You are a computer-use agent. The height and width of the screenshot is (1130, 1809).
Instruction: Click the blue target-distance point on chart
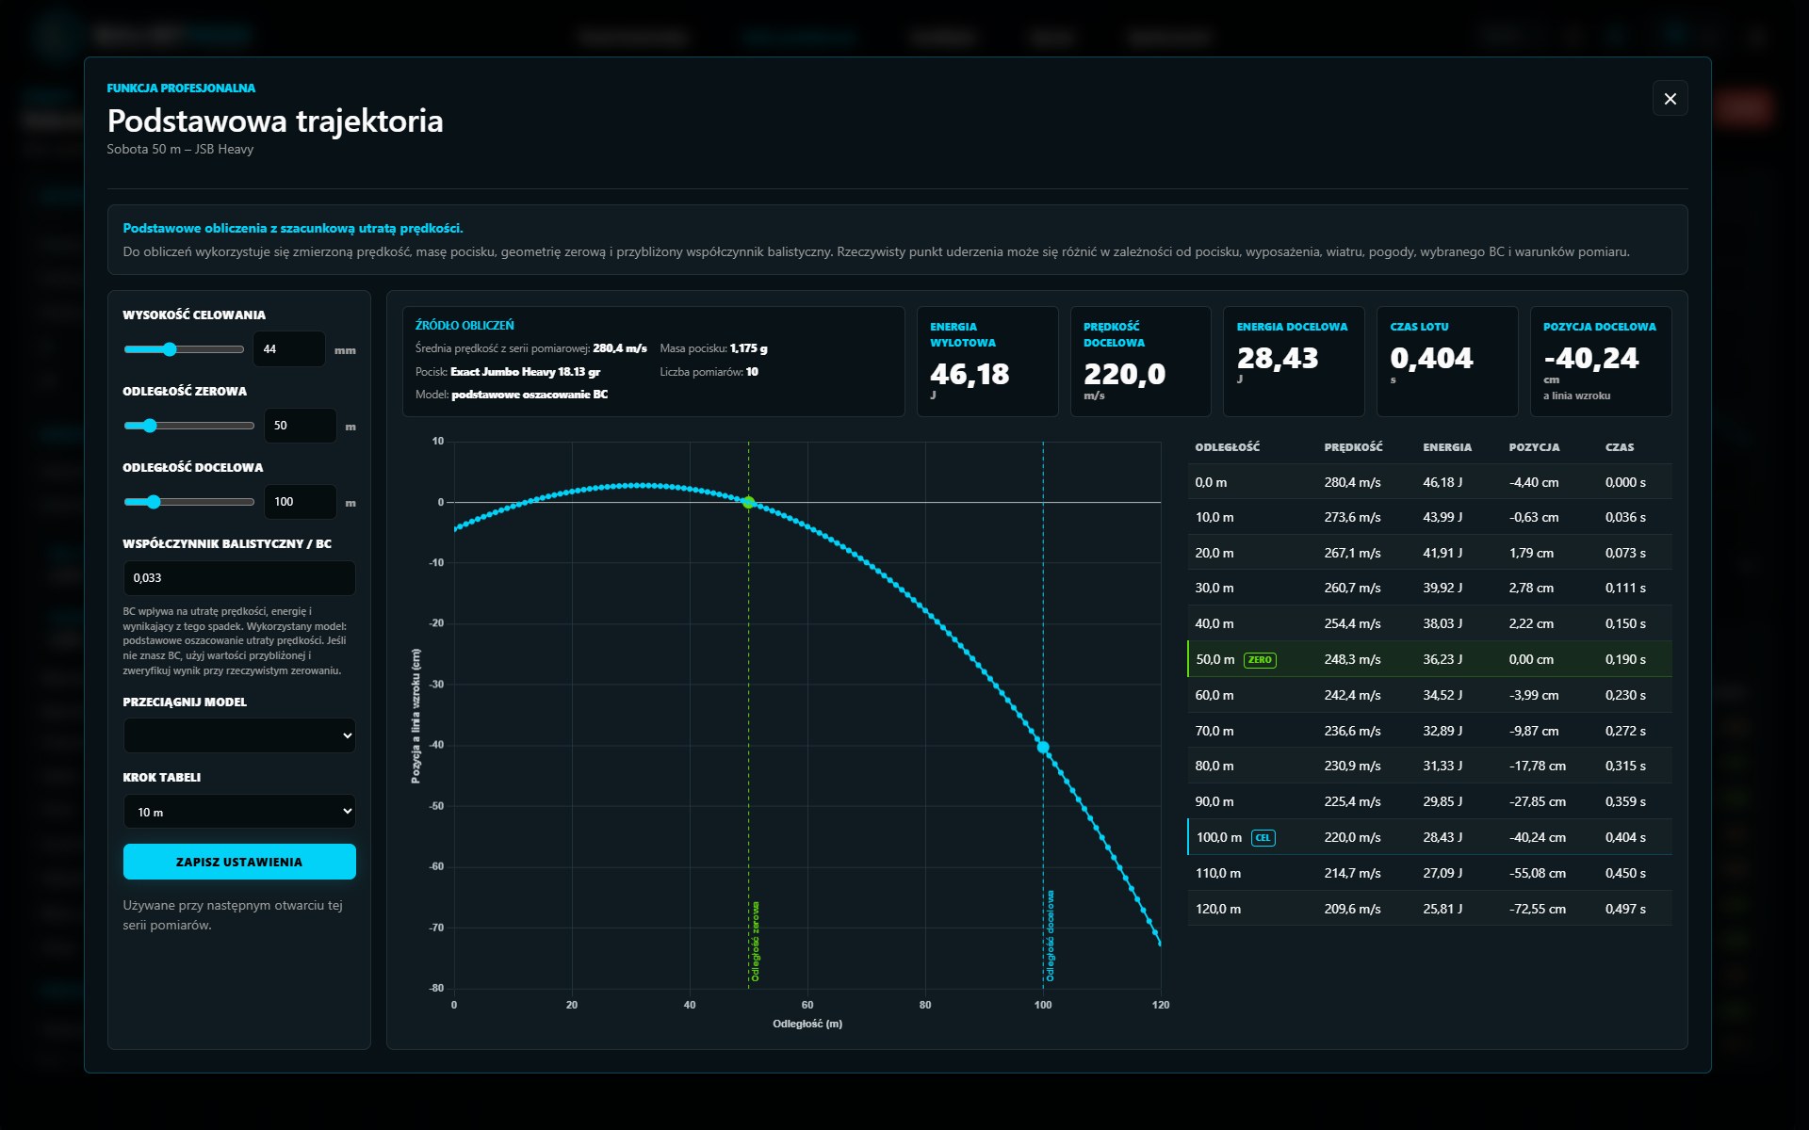[1043, 747]
